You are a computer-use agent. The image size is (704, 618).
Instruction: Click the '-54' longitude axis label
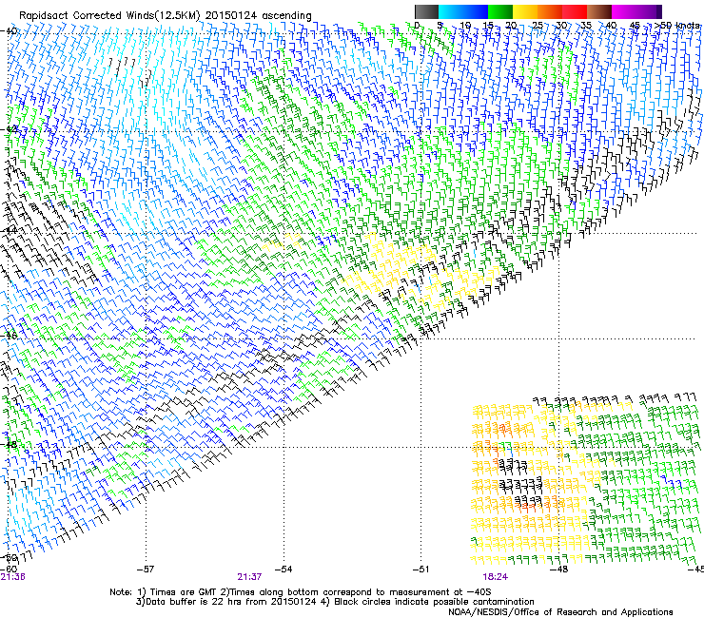point(284,570)
